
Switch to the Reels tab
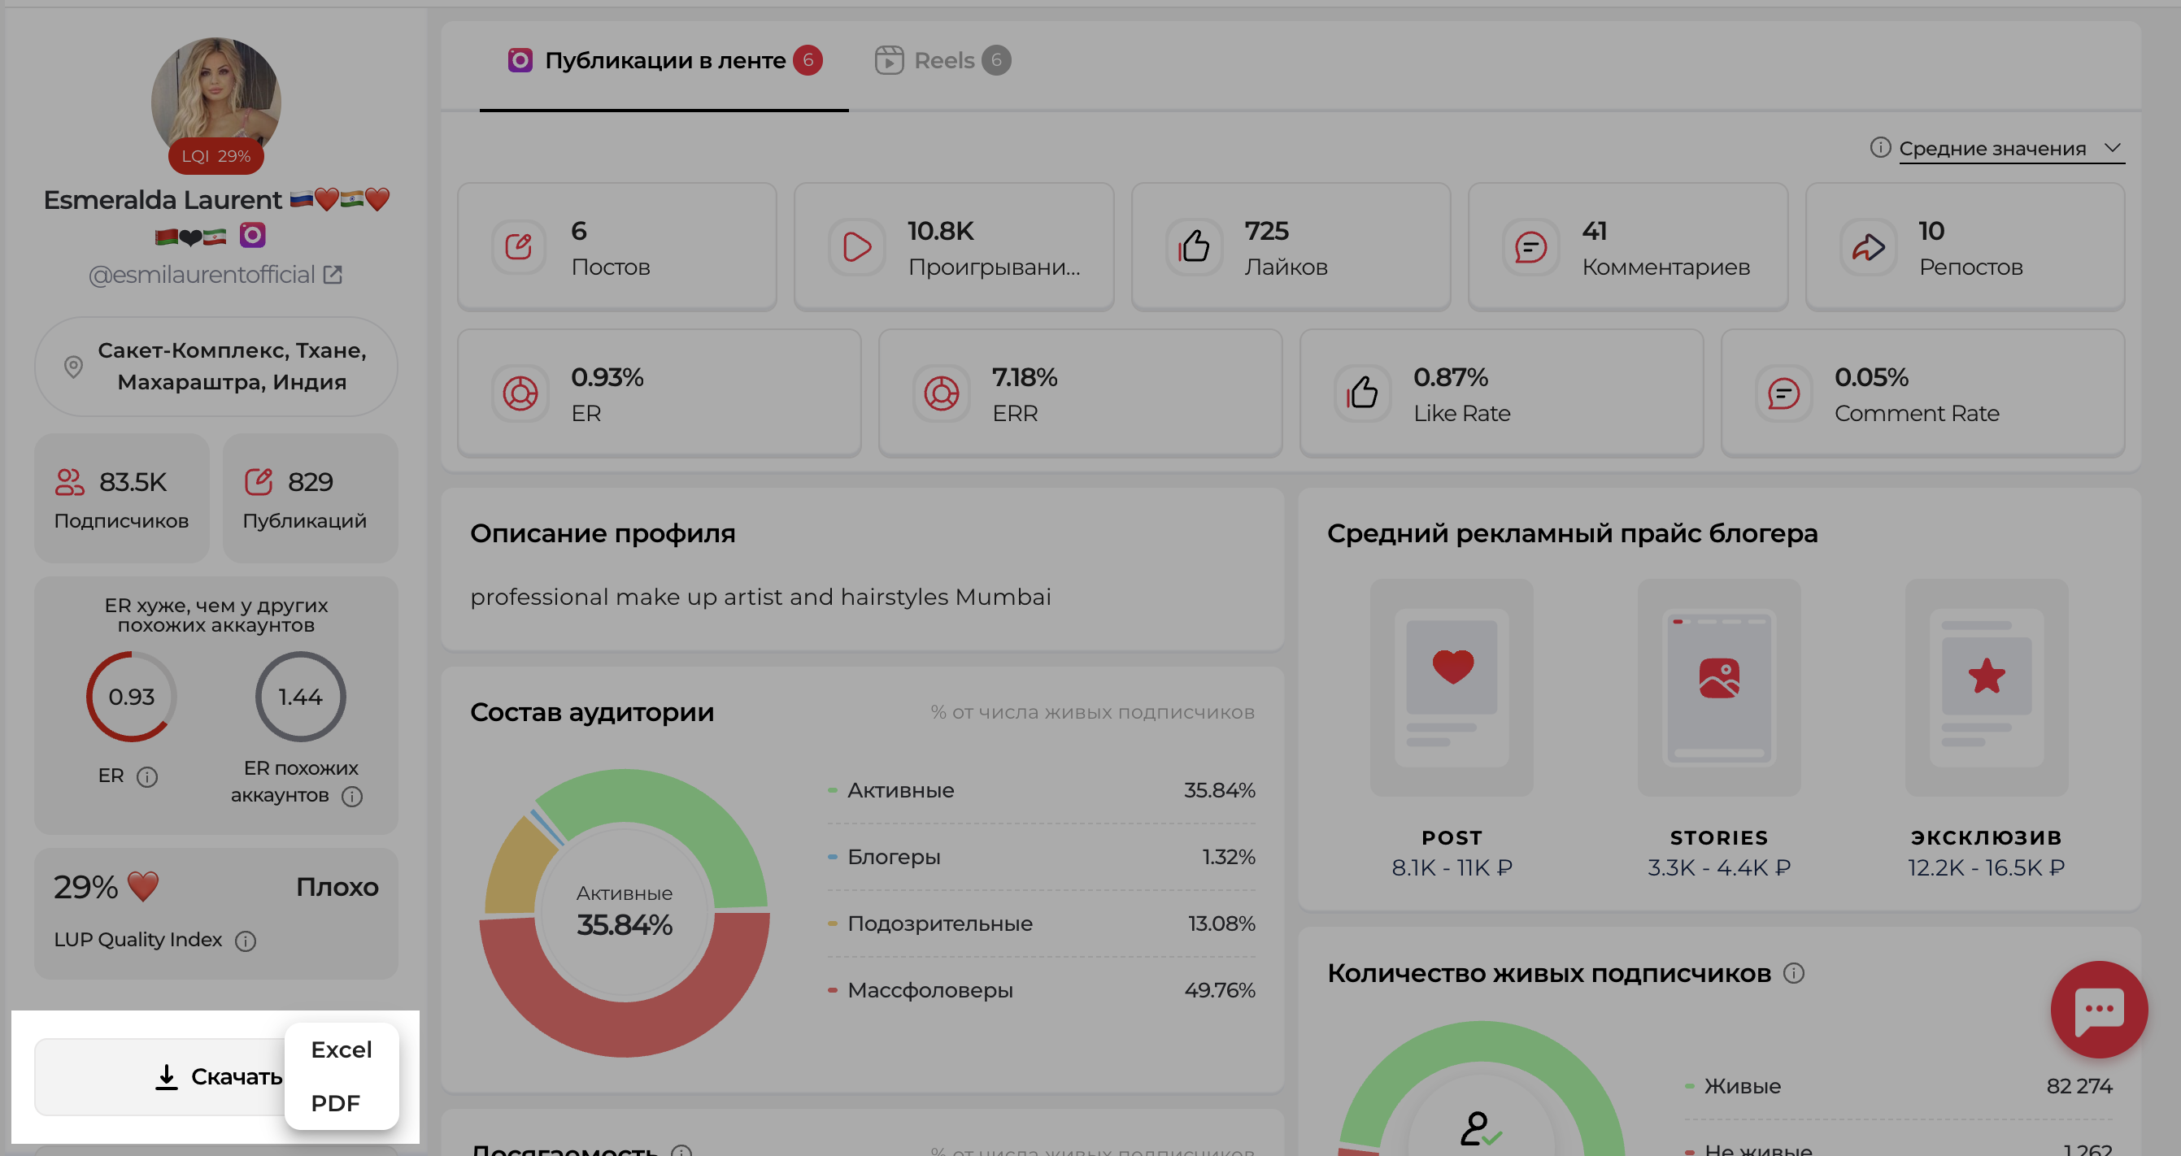tap(942, 60)
